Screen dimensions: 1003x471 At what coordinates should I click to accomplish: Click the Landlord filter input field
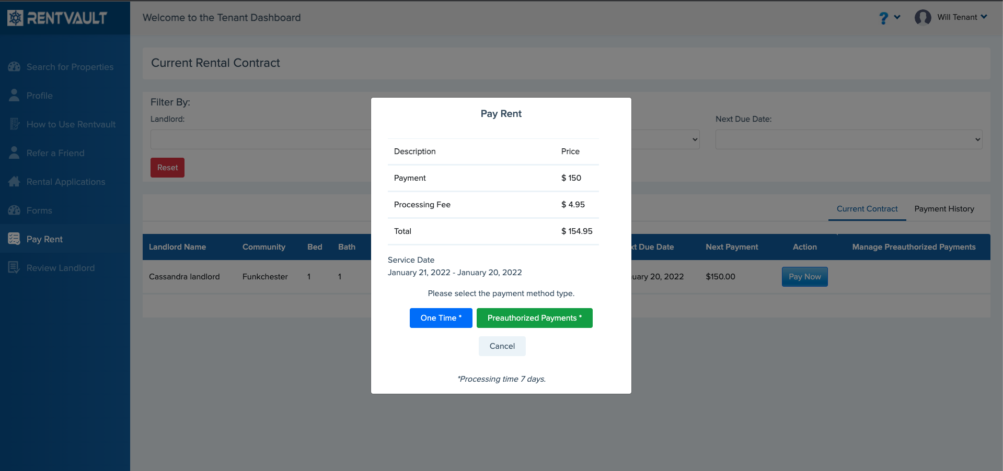260,139
